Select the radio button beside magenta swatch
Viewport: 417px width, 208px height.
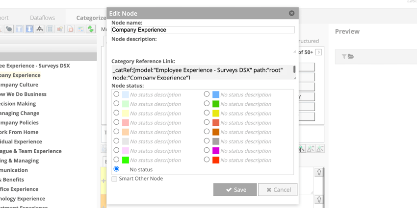(207, 150)
